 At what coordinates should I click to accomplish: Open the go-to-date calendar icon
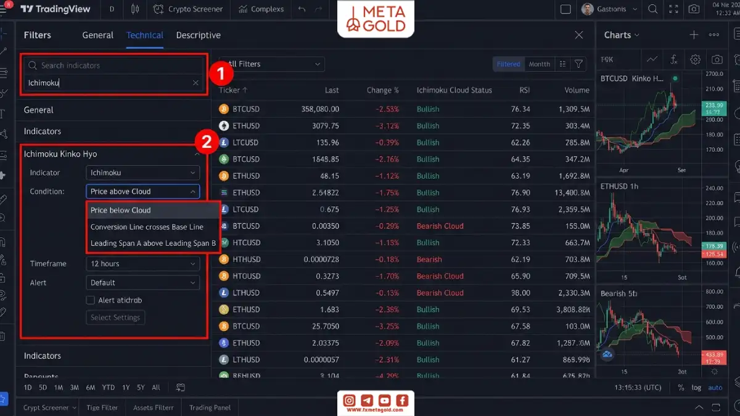pos(181,388)
